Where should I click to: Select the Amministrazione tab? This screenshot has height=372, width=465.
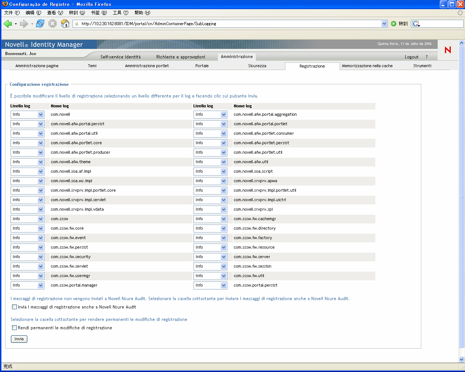pyautogui.click(x=237, y=57)
